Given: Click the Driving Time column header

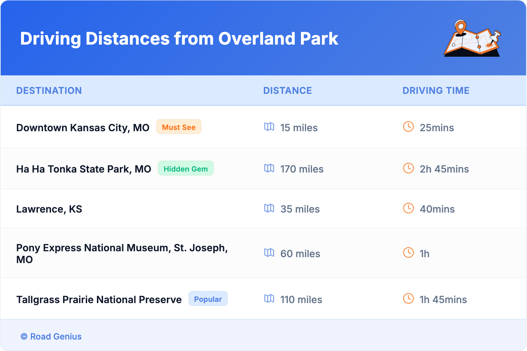Looking at the screenshot, I should tap(436, 91).
